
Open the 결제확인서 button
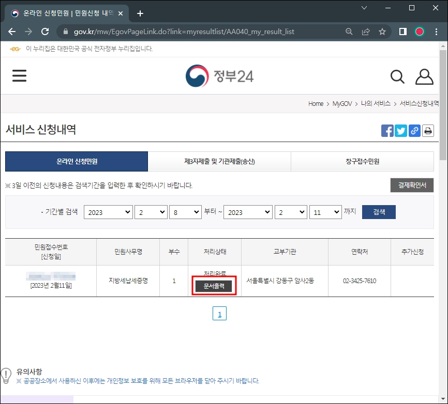coord(412,185)
